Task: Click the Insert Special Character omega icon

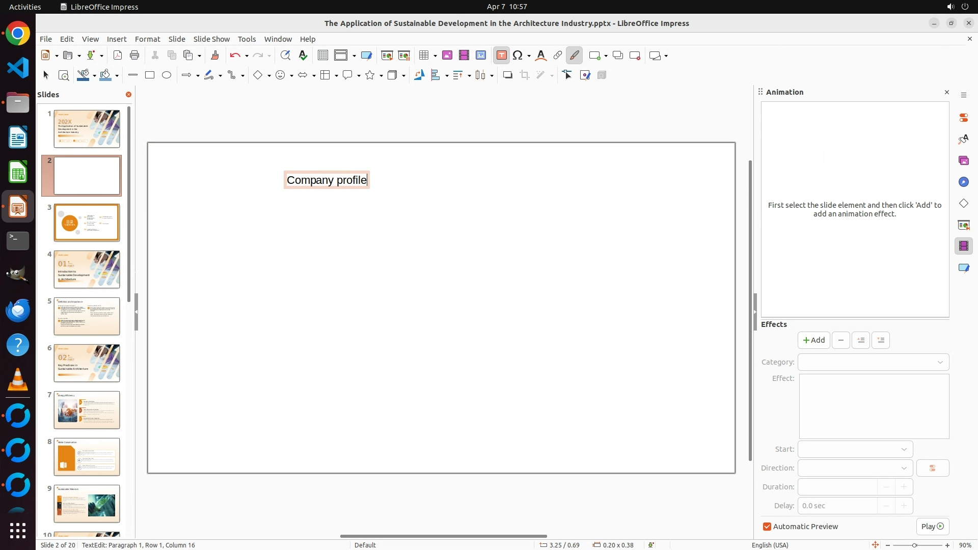Action: [518, 56]
